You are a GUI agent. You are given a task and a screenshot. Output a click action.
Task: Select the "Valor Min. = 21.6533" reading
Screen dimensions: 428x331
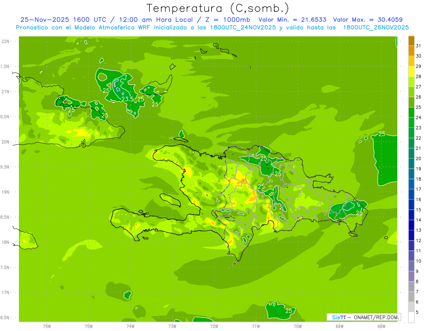pyautogui.click(x=292, y=20)
